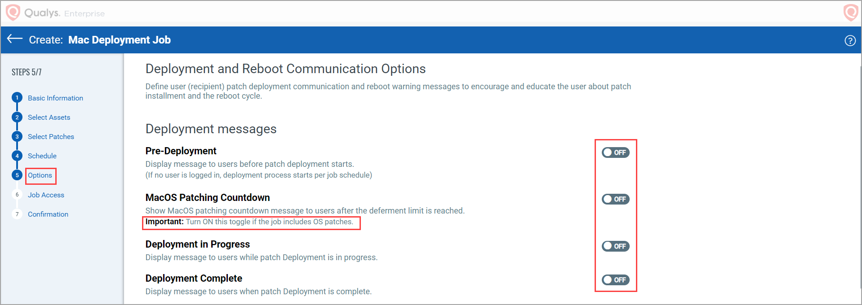This screenshot has height=305, width=862.
Task: Click step circle 1 for Basic Information
Action: (17, 97)
